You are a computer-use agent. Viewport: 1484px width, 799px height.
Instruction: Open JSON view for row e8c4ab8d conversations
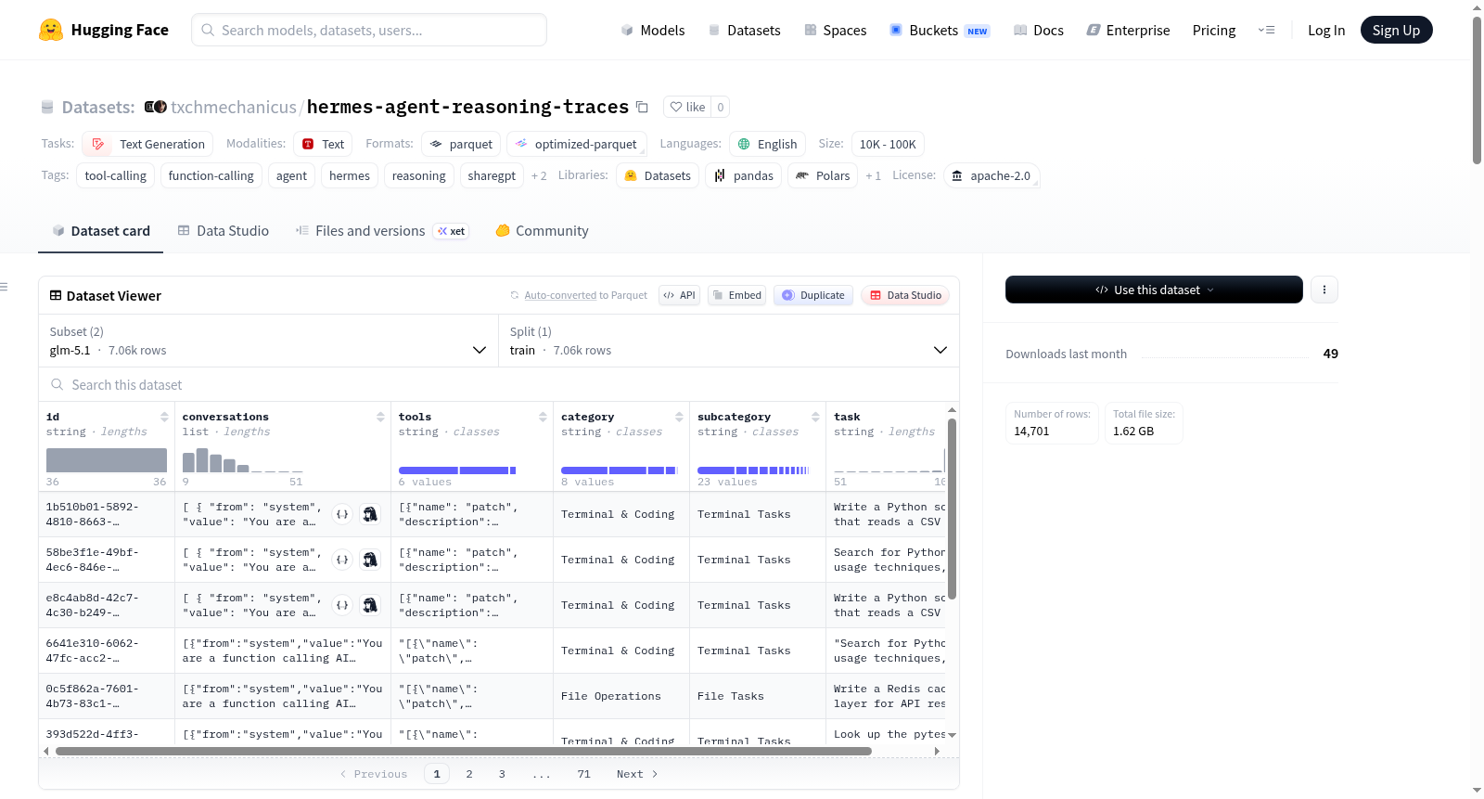pyautogui.click(x=342, y=605)
